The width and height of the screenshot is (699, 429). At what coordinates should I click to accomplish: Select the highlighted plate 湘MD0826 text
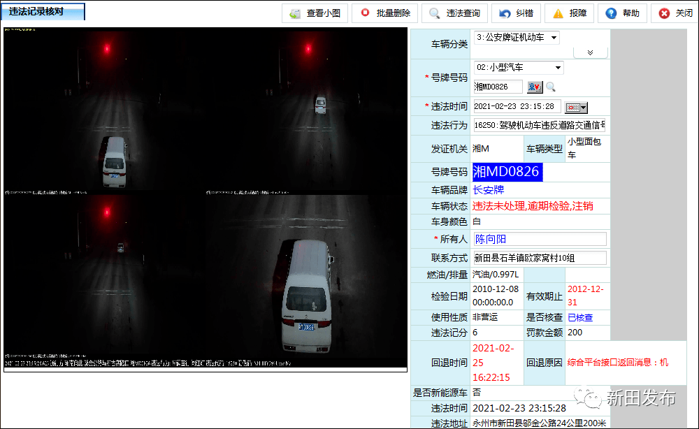507,171
